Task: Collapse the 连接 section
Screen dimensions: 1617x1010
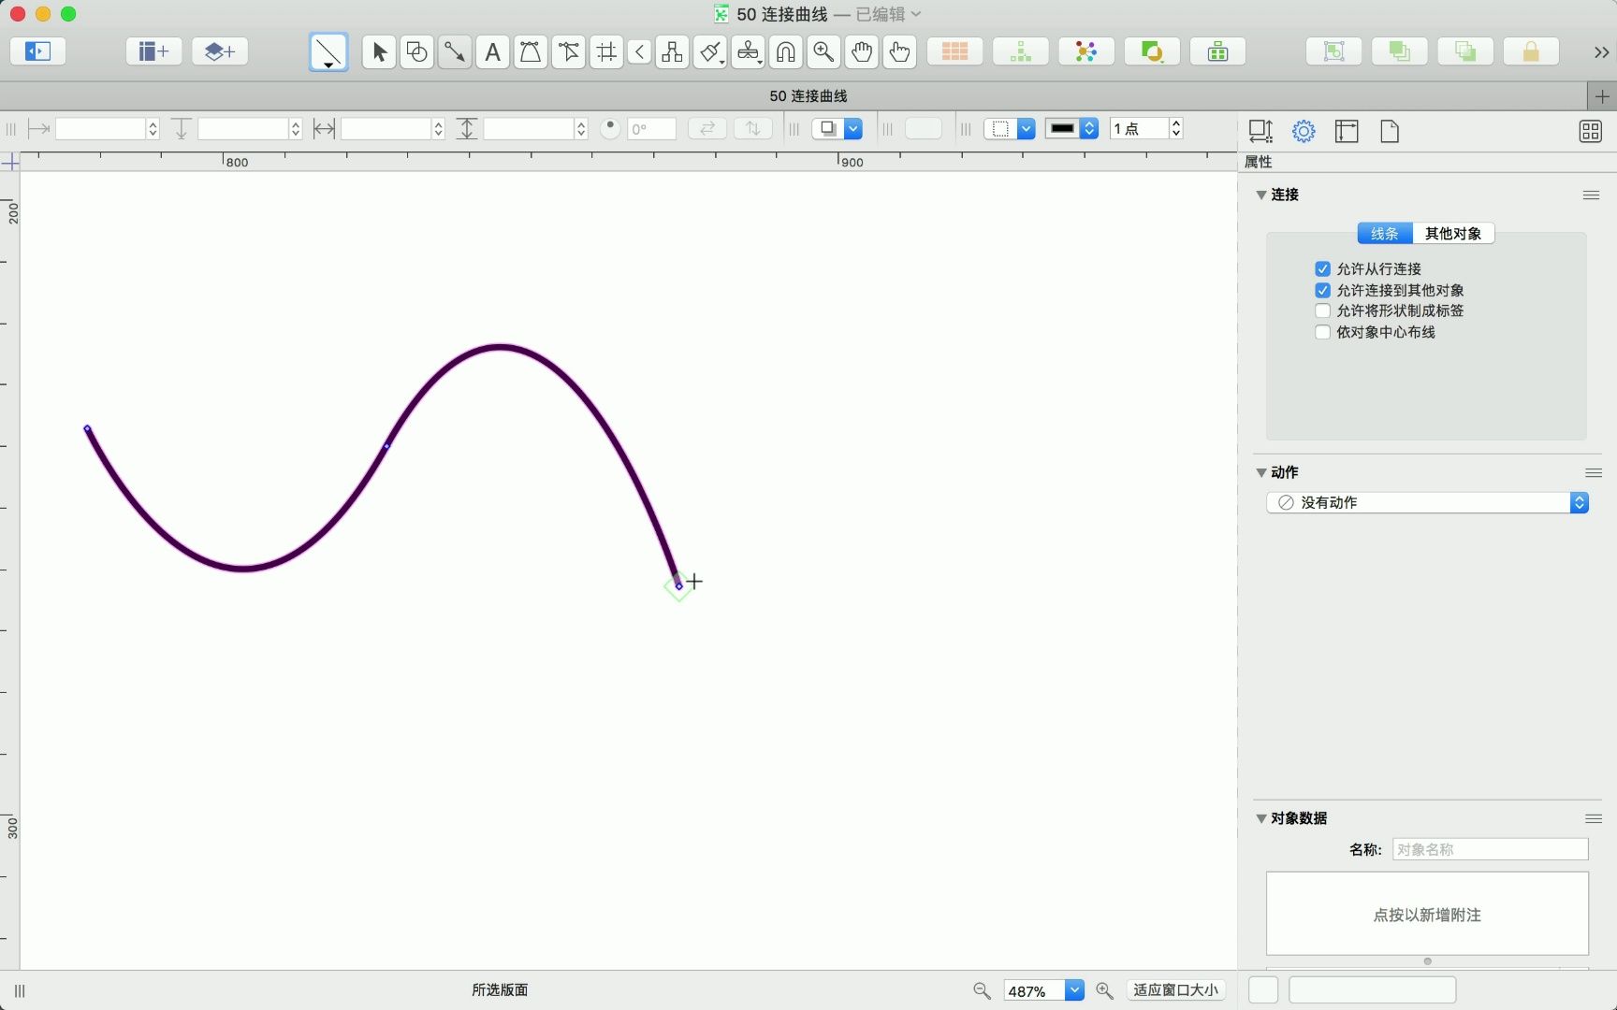Action: 1261,195
